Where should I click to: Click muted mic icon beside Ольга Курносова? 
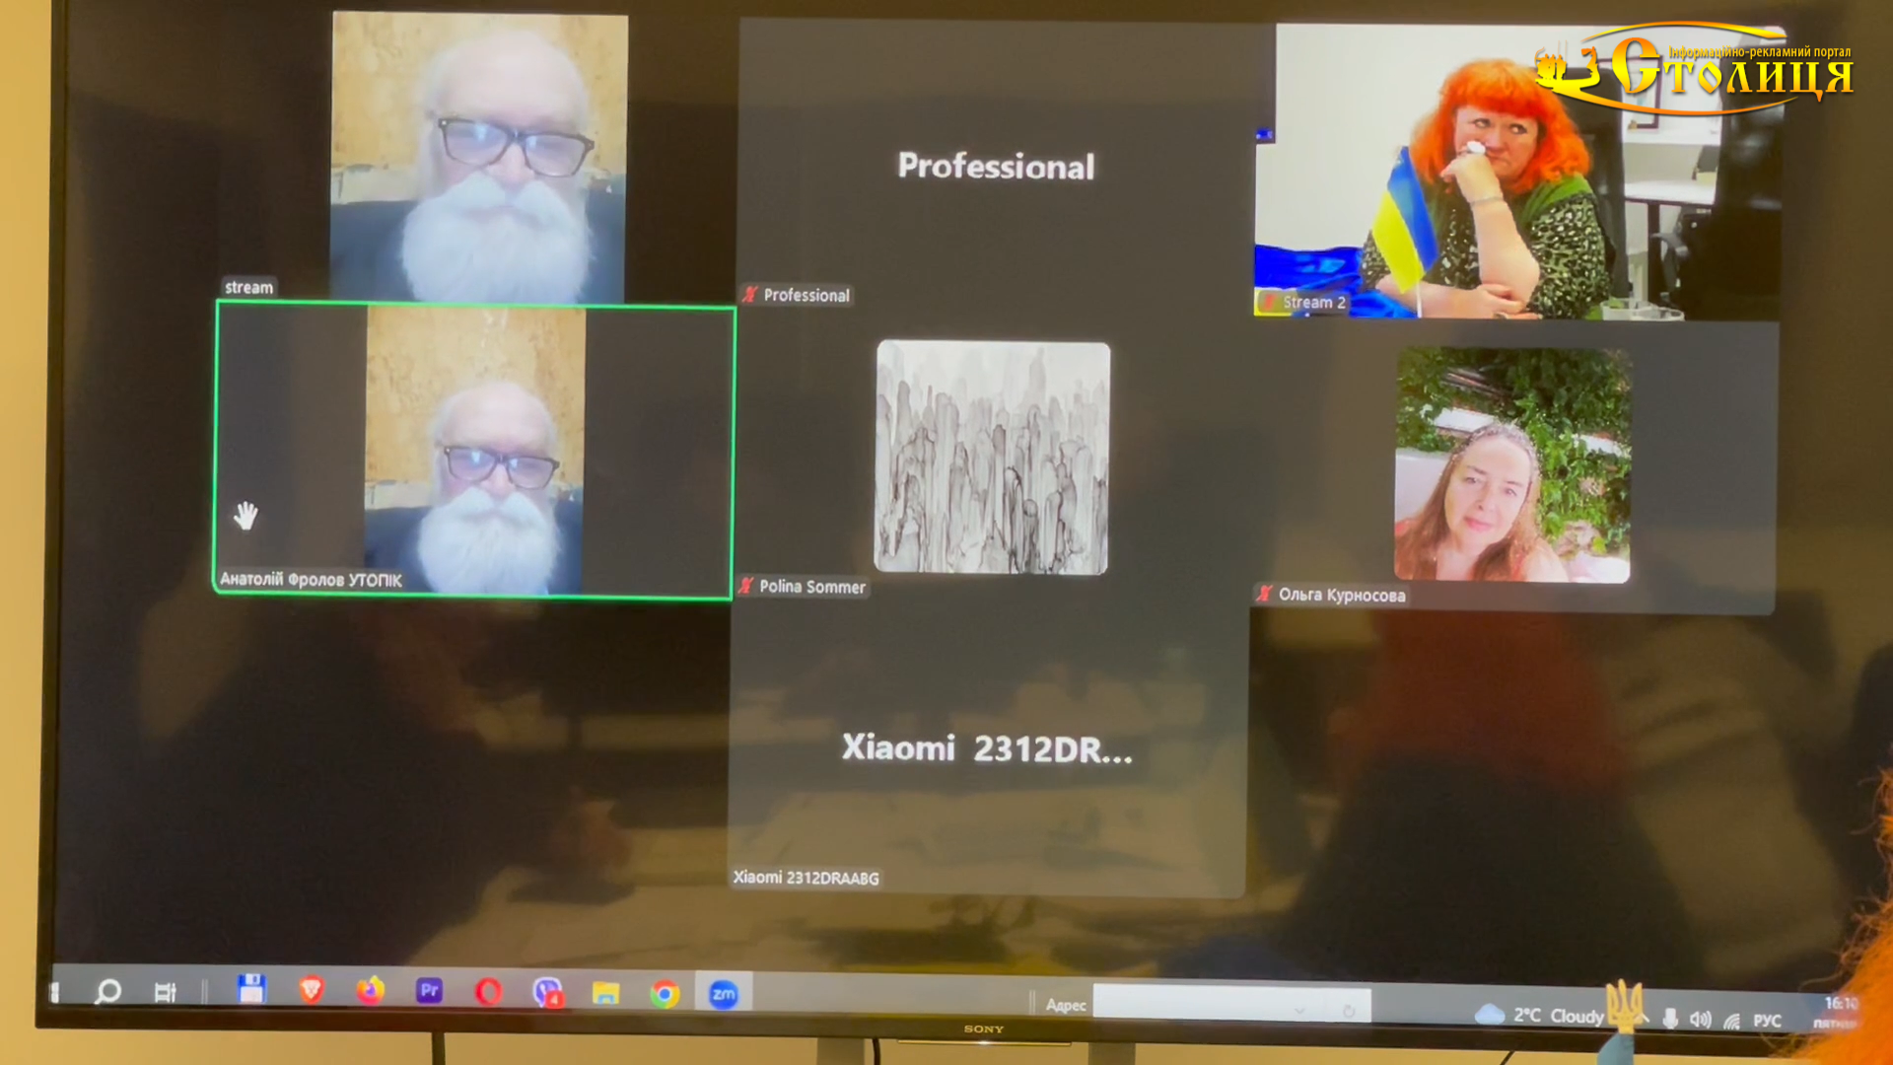1264,594
